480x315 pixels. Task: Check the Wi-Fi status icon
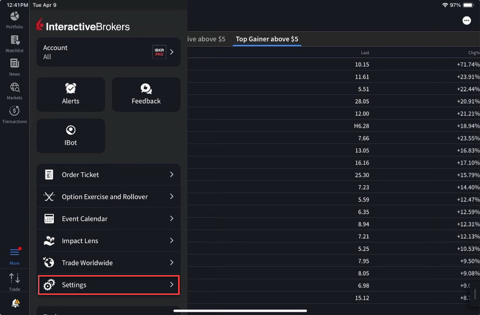click(445, 5)
